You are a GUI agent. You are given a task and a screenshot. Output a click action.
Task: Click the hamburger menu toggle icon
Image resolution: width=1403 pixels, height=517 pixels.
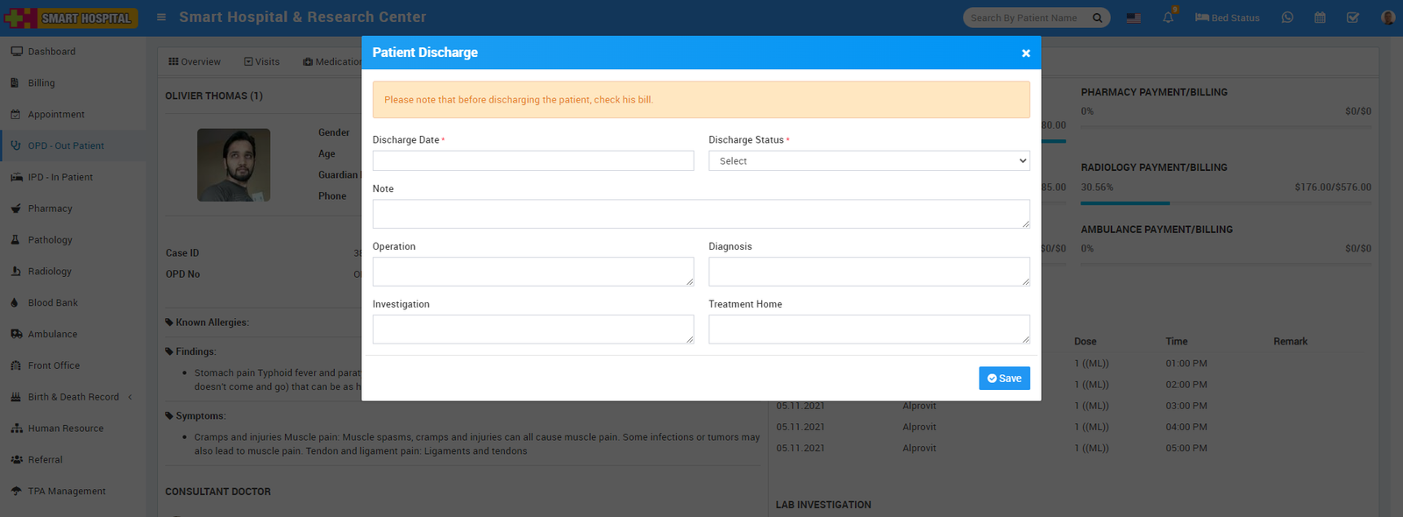coord(161,18)
